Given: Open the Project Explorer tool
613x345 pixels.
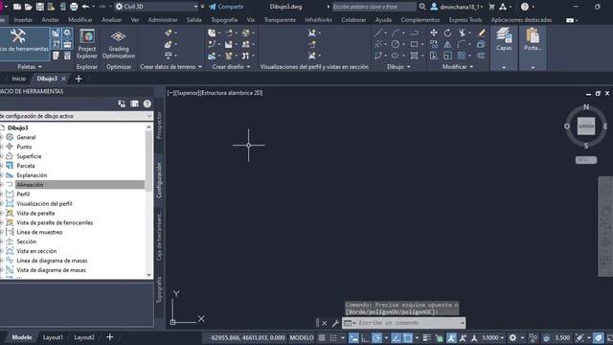Looking at the screenshot, I should click(87, 44).
